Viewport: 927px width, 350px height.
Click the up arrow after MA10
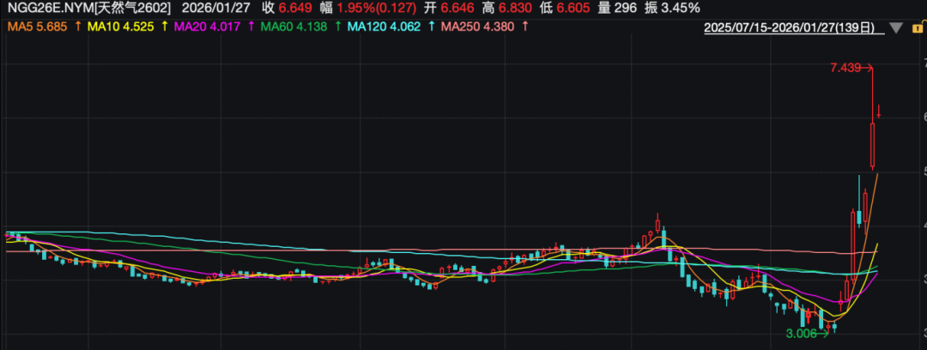pos(163,27)
